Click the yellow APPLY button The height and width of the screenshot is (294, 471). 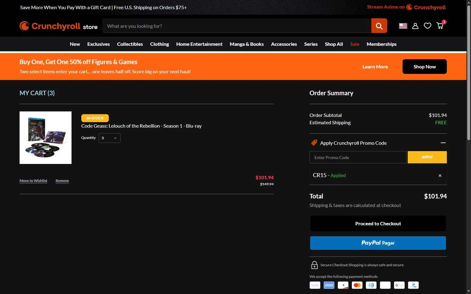click(427, 157)
